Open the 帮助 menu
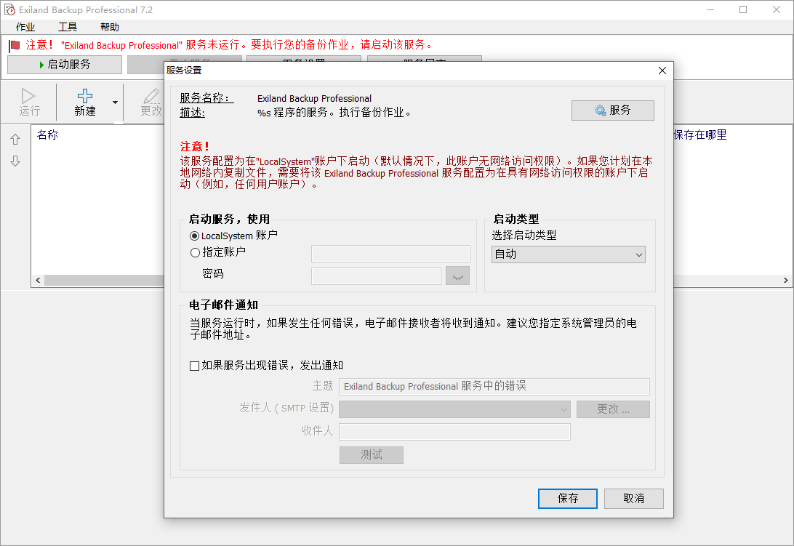This screenshot has height=546, width=794. [109, 28]
